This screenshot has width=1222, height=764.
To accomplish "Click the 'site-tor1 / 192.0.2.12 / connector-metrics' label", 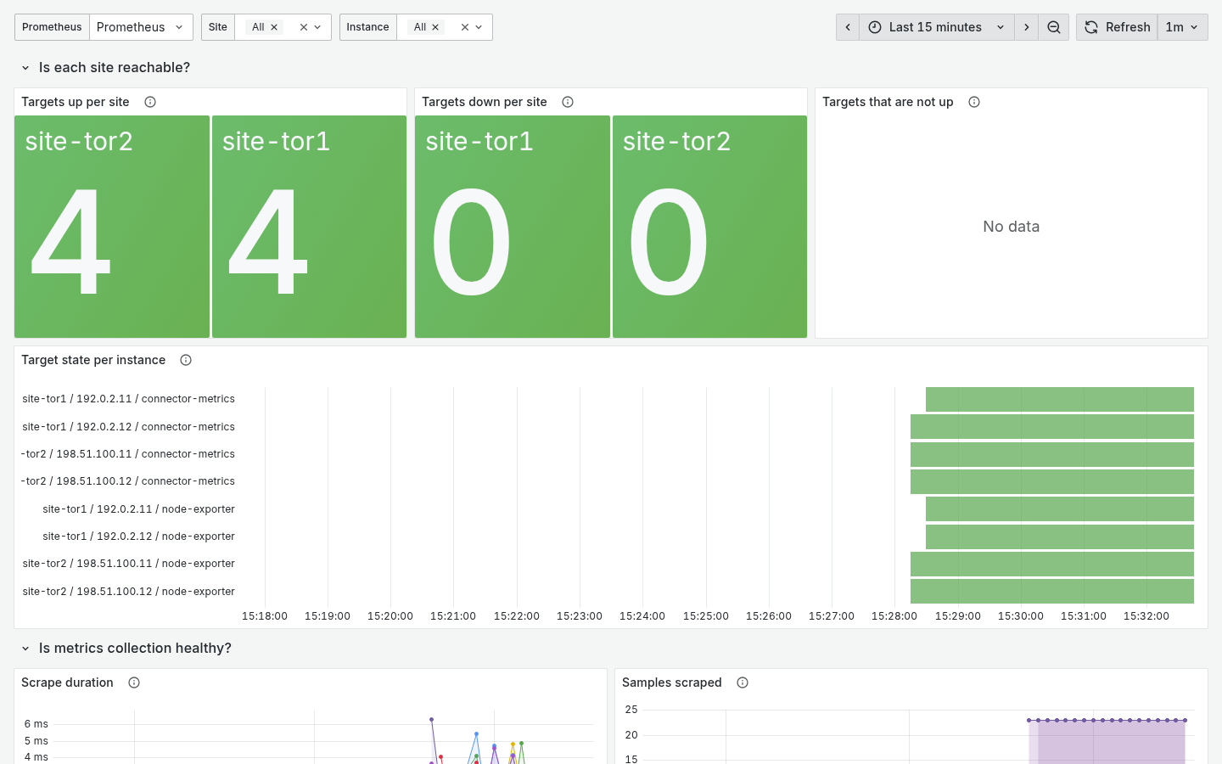I will pyautogui.click(x=129, y=427).
